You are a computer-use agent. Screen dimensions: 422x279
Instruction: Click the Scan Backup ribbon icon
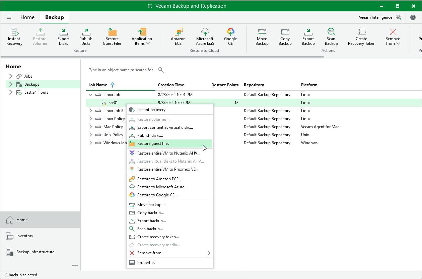[x=331, y=36]
